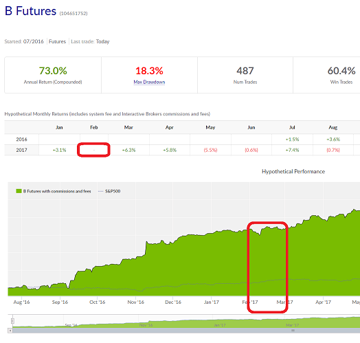Click the range navigator left handle
Image resolution: width=360 pixels, height=343 pixels.
tap(12, 321)
